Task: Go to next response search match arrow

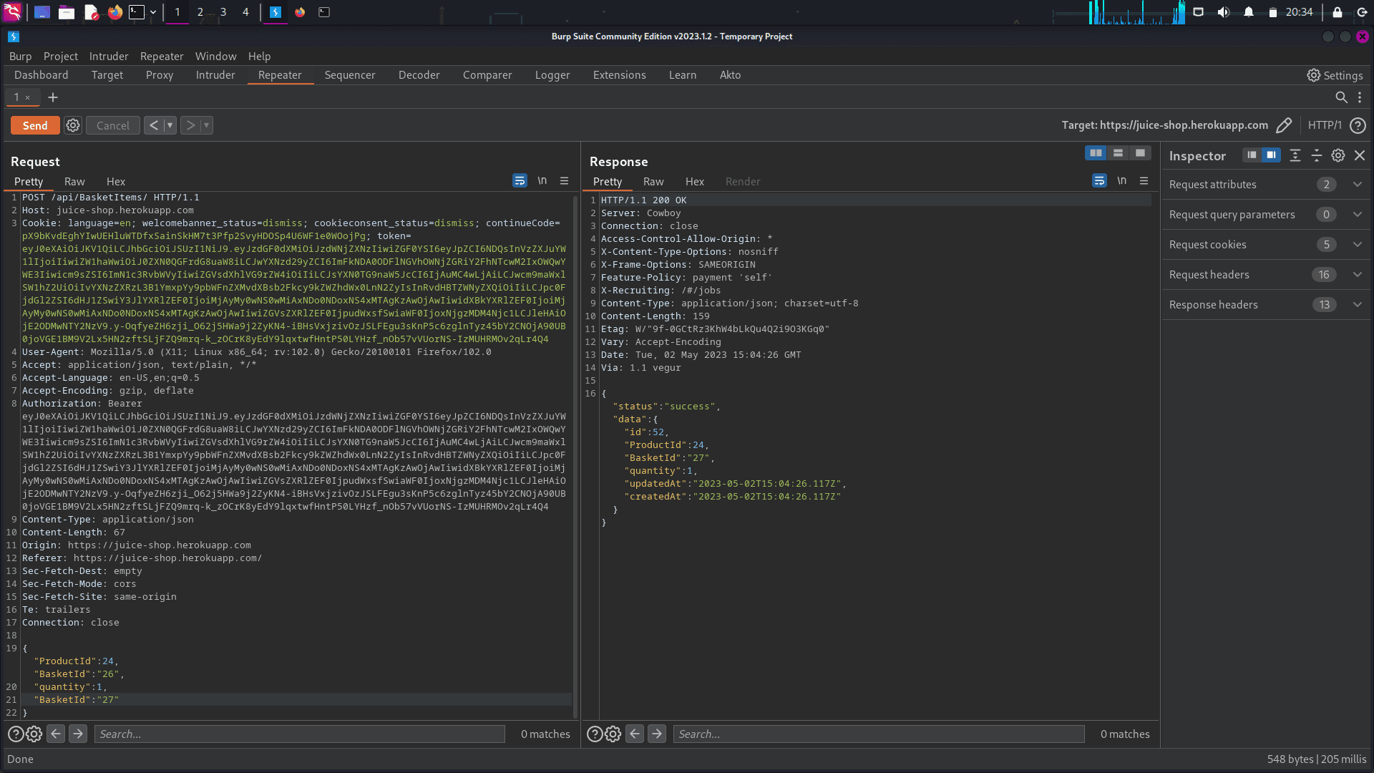Action: (x=656, y=734)
